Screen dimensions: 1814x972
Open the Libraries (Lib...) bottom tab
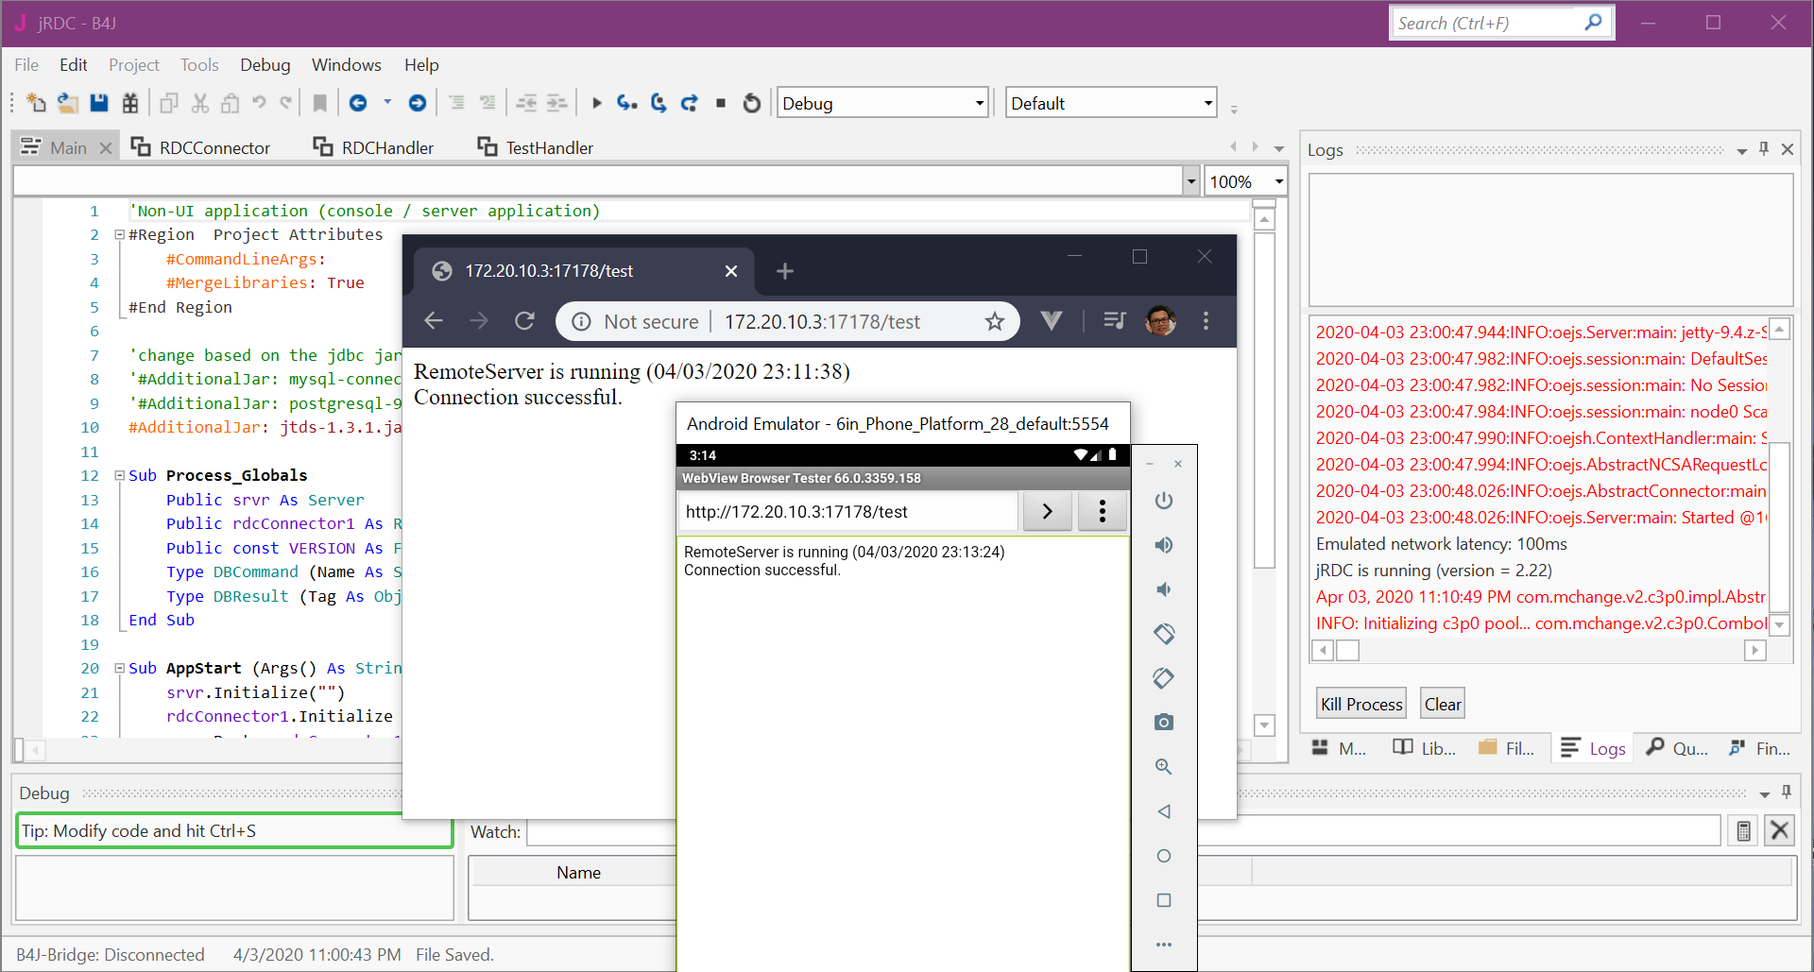coord(1425,748)
